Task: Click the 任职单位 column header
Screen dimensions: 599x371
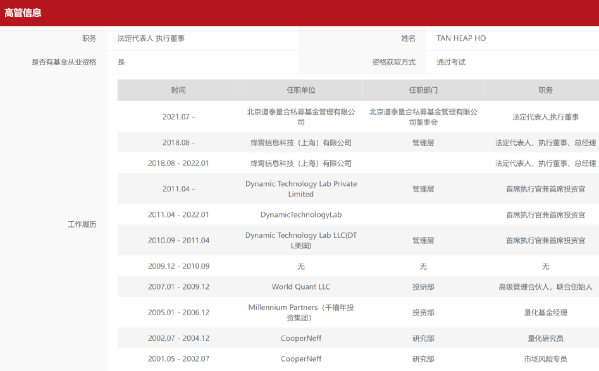Action: pyautogui.click(x=300, y=90)
